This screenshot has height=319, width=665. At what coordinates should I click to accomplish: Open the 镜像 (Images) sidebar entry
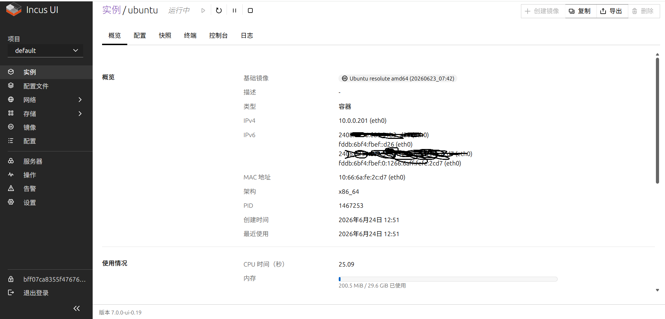(x=46, y=127)
